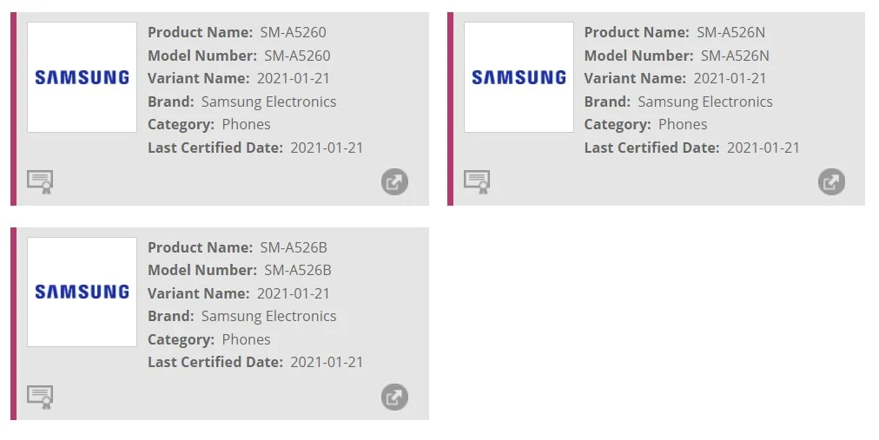
Task: Click Variant Name value on SM-A526N card
Action: click(730, 78)
